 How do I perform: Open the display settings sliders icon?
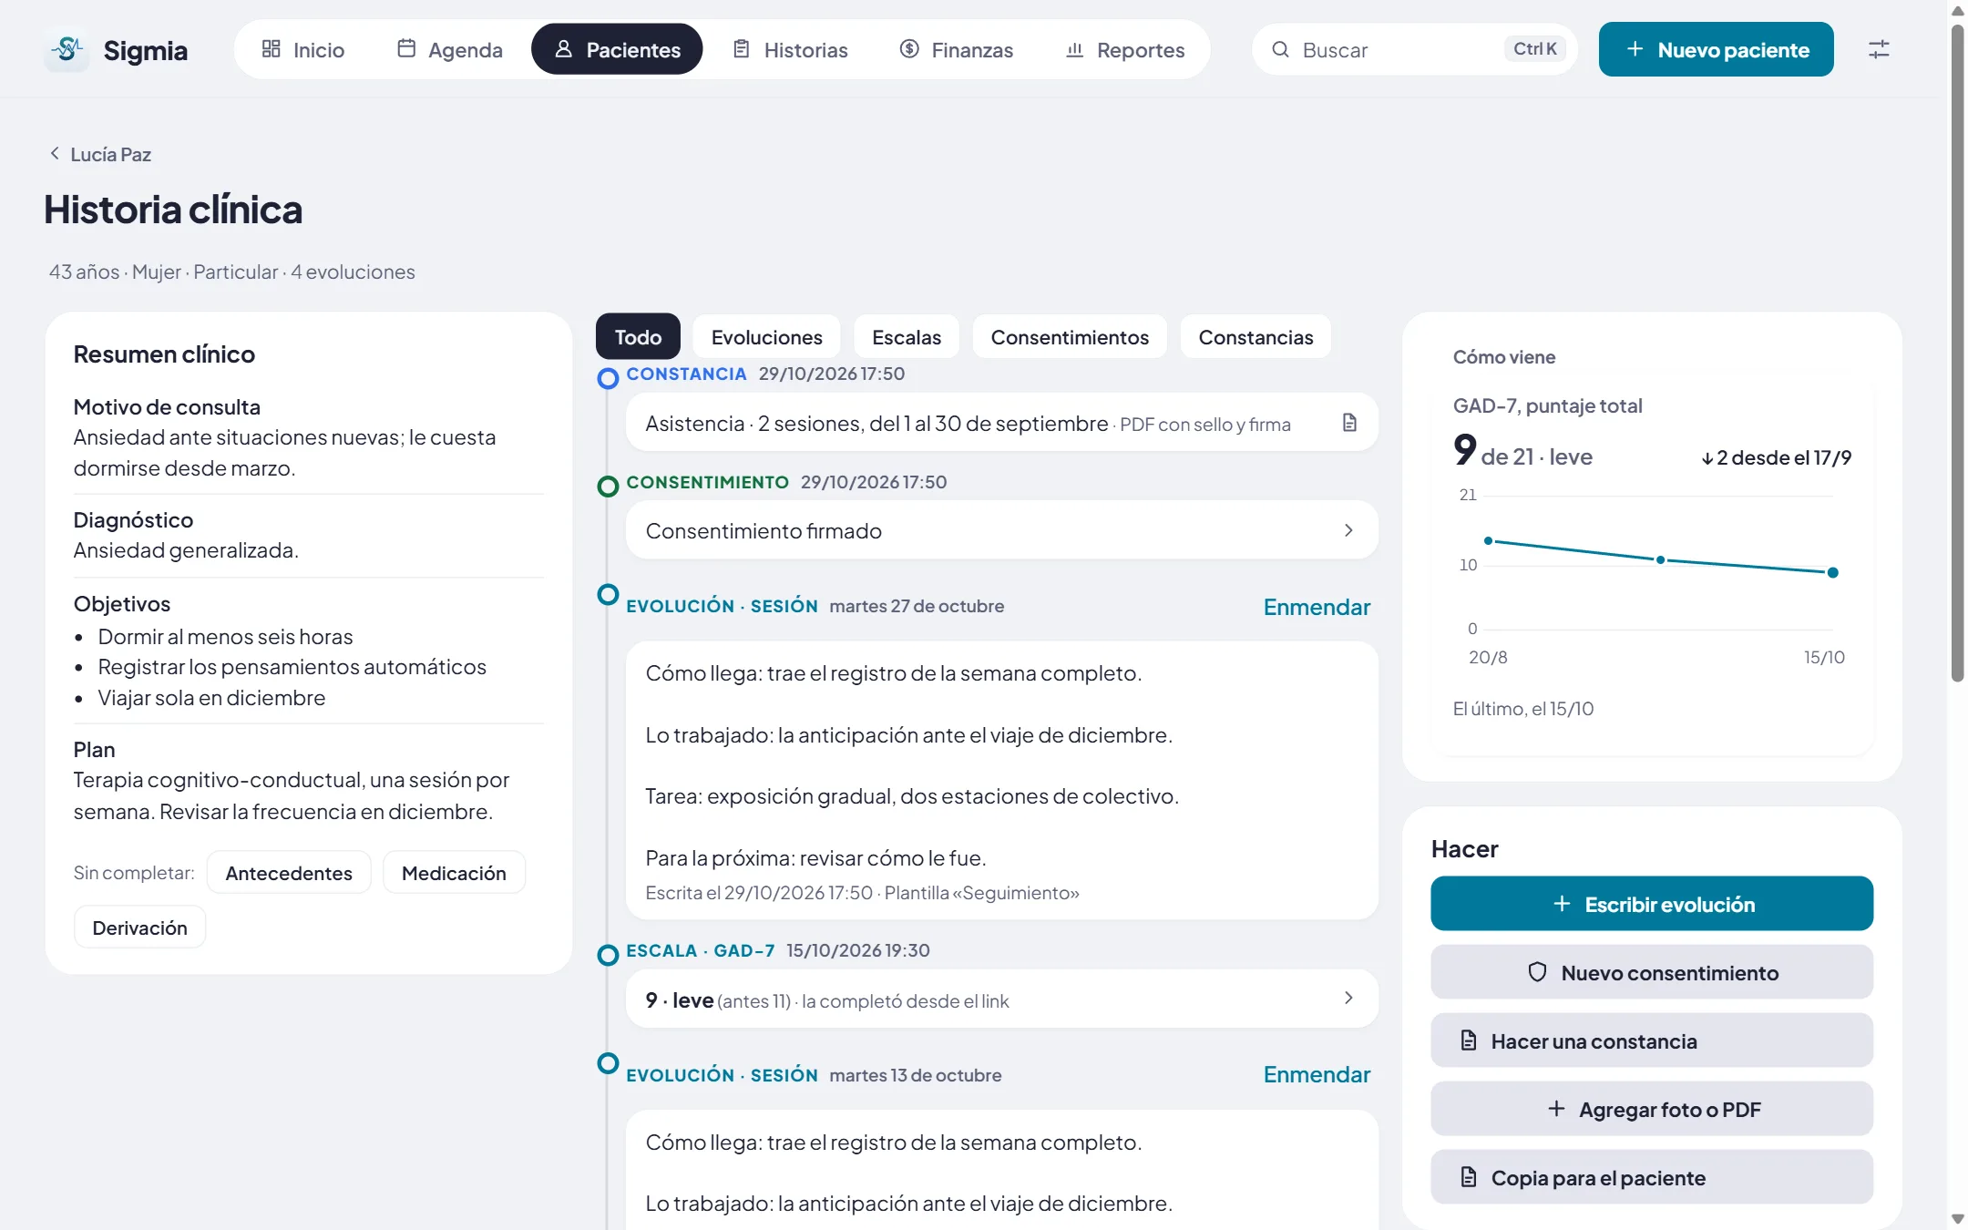[x=1879, y=49]
